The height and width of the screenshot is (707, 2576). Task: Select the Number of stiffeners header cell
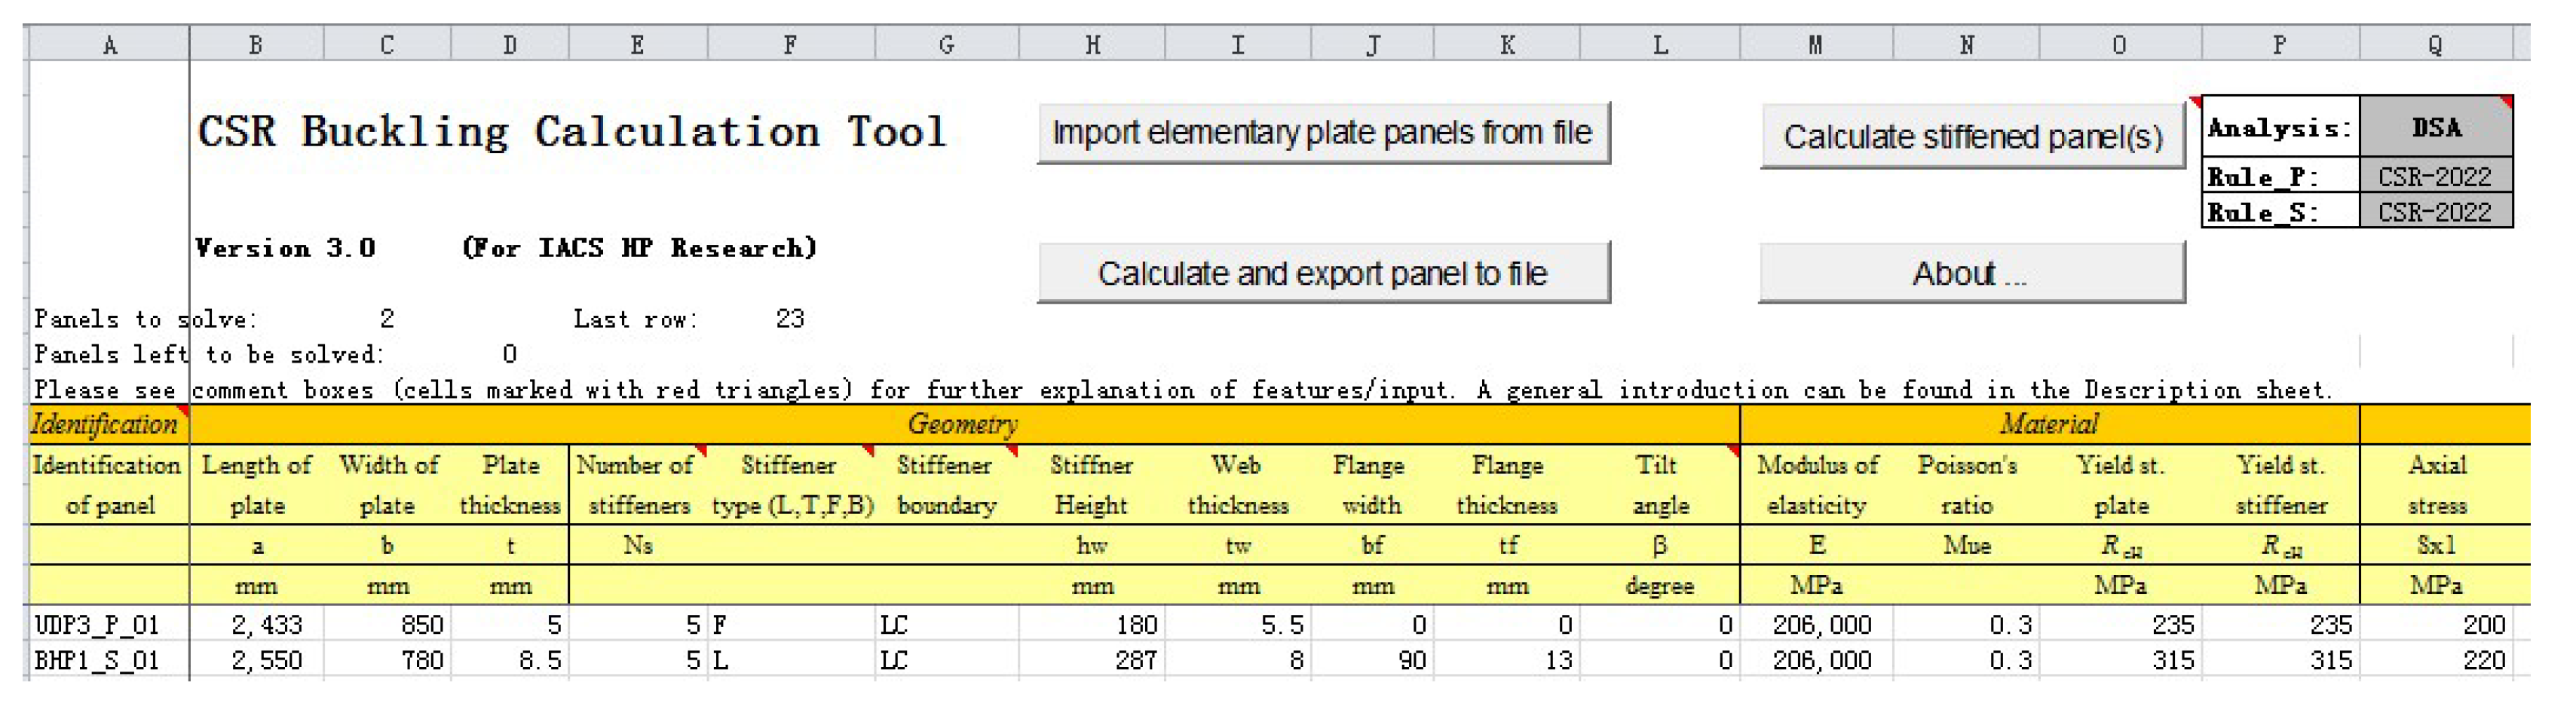pyautogui.click(x=638, y=485)
